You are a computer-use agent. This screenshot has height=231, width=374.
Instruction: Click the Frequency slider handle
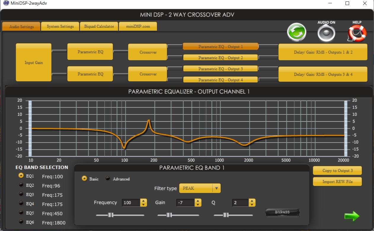pos(111,215)
